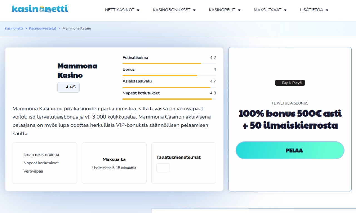The height and width of the screenshot is (213, 356).
Task: Expand the Lisätietoa dropdown arrow
Action: (x=327, y=10)
